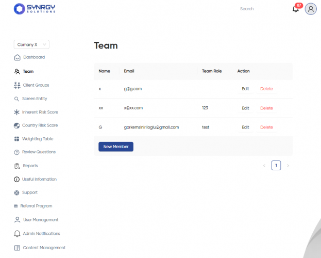Open the Weighting Table page

click(x=38, y=139)
